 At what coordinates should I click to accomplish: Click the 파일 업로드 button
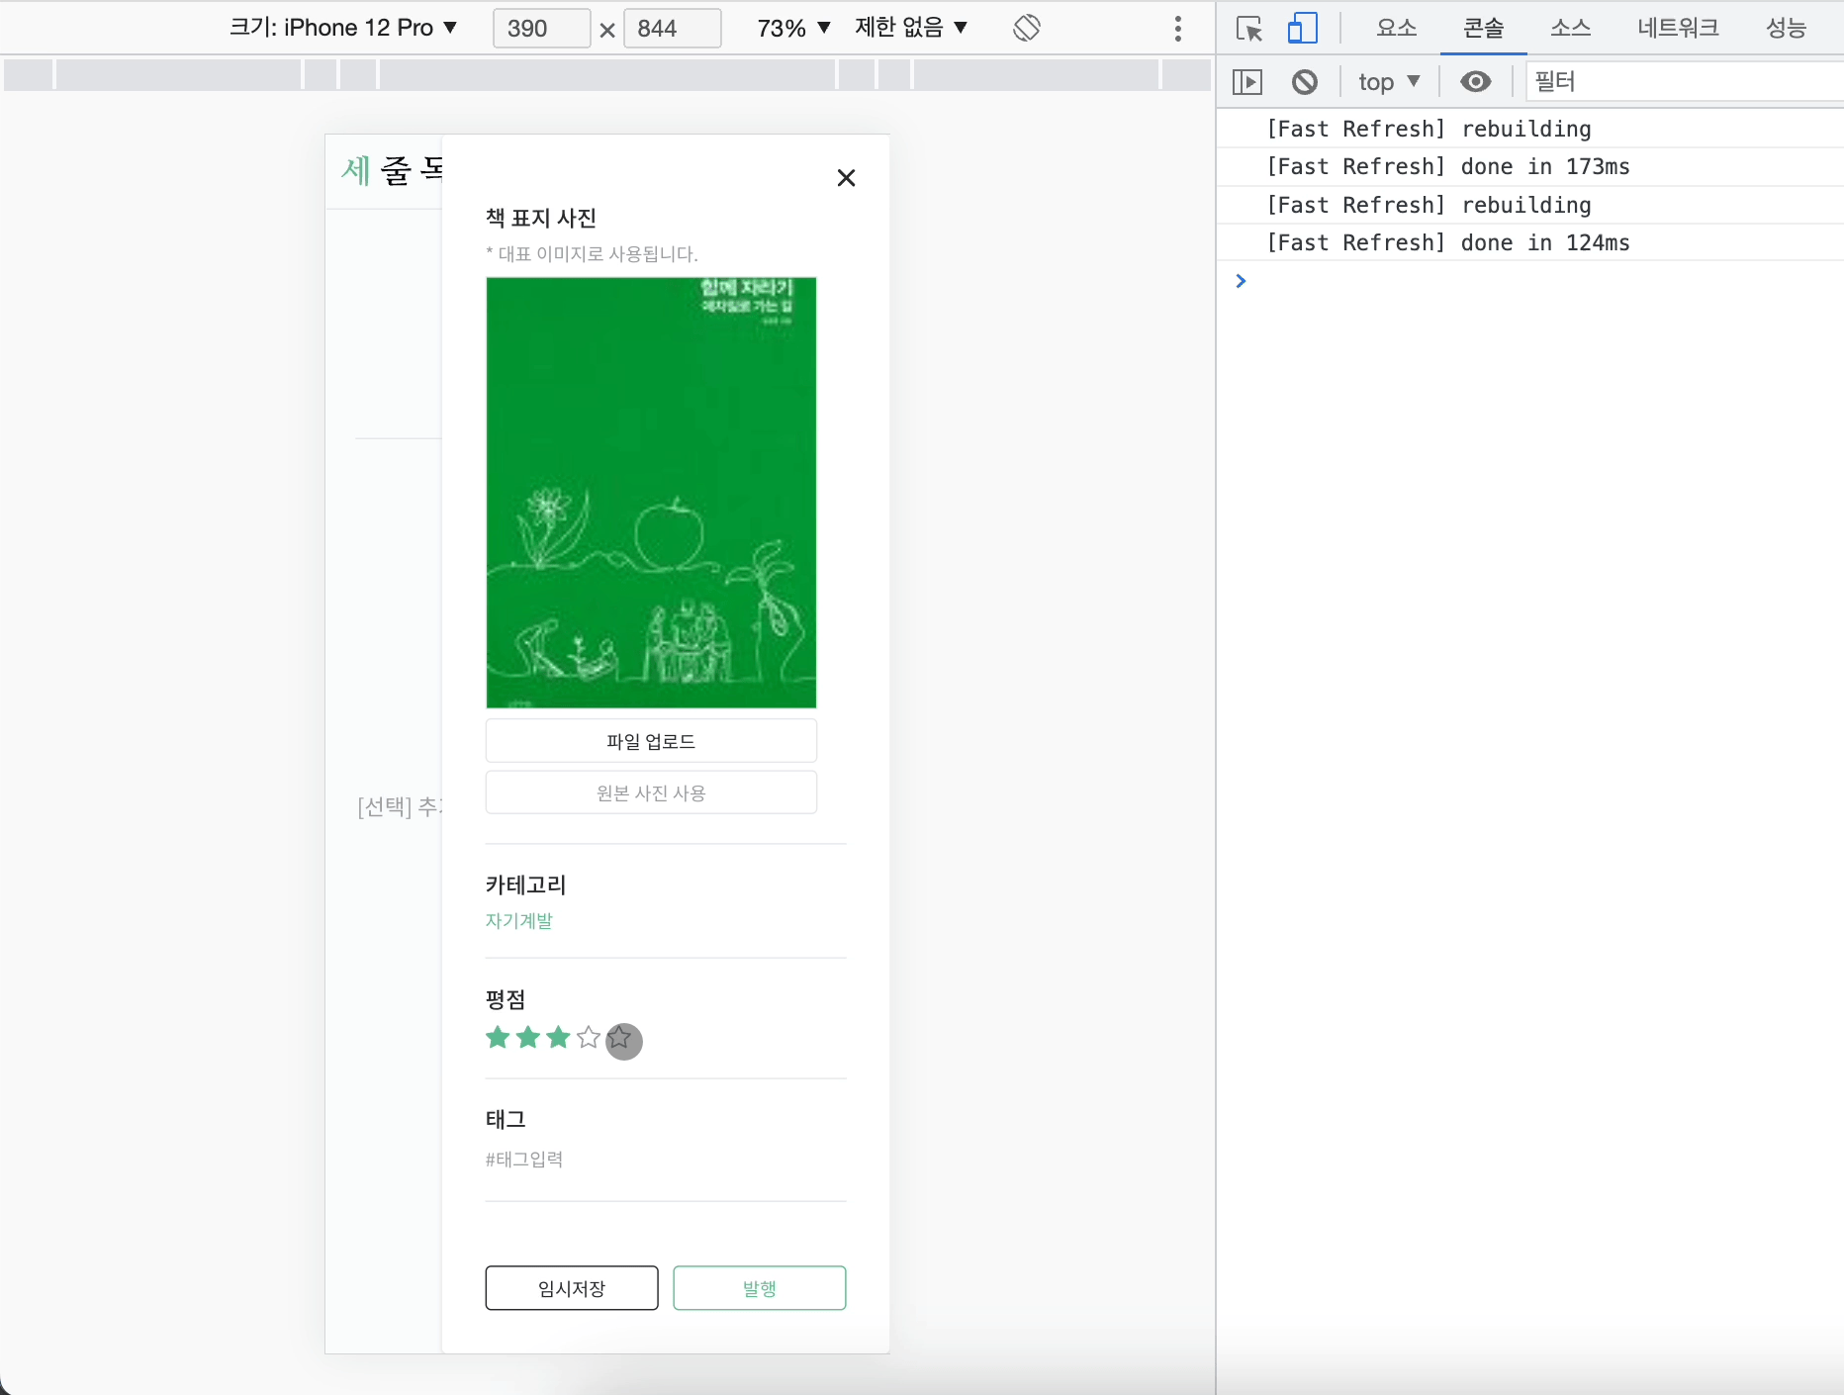[651, 741]
